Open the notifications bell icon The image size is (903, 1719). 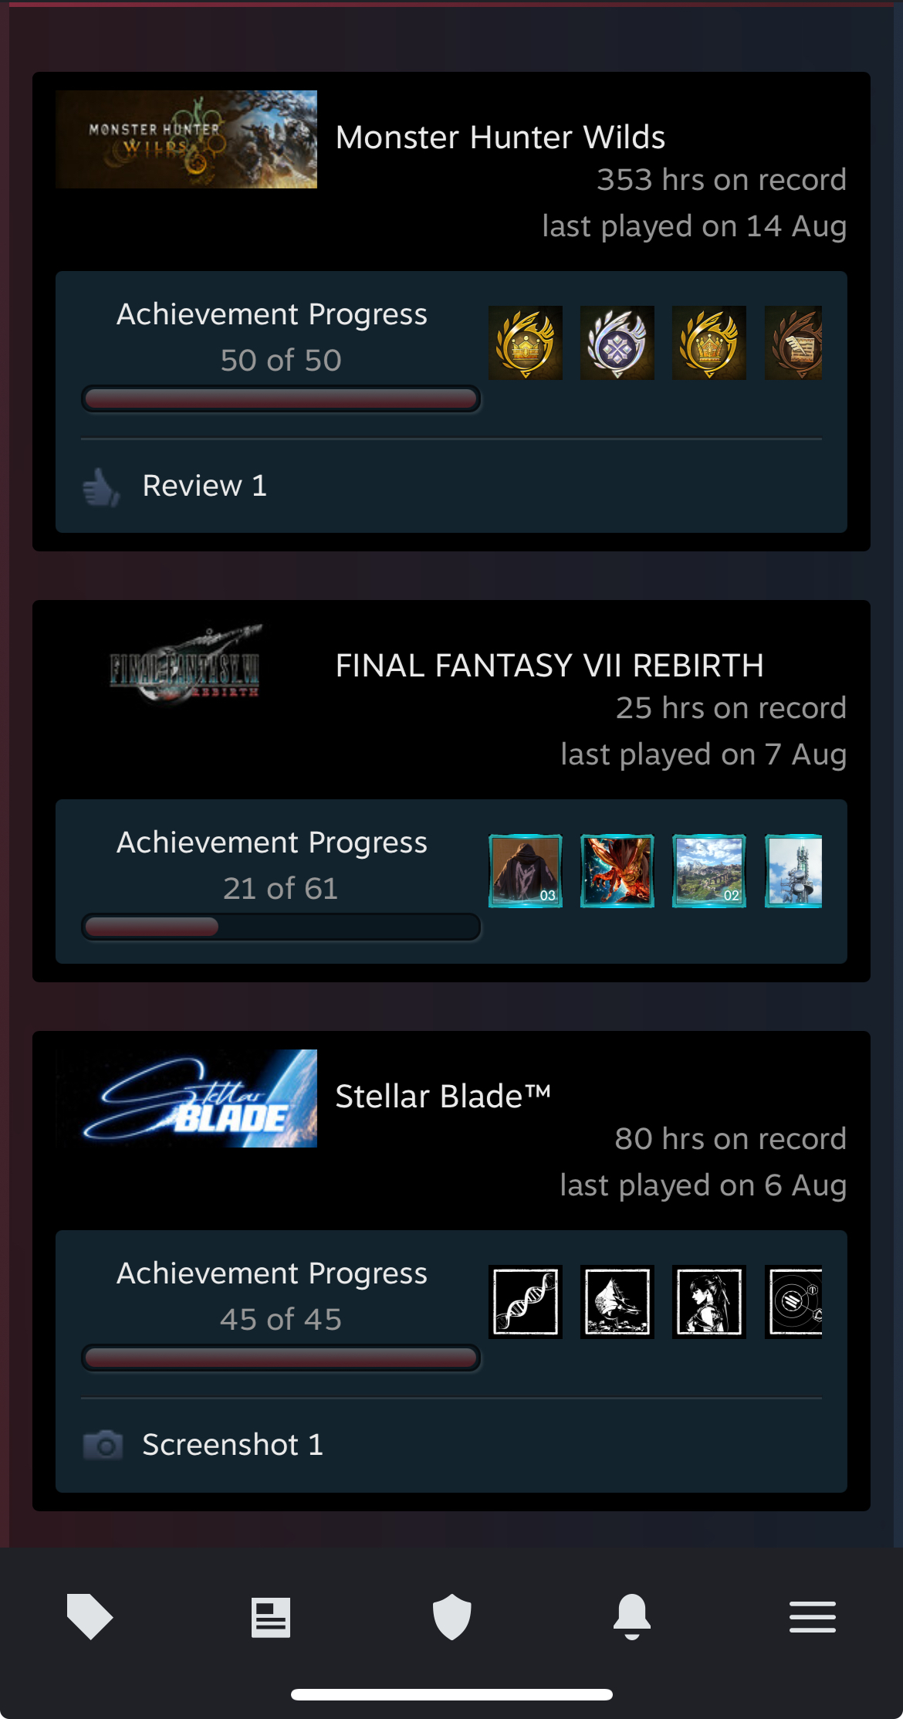coord(632,1616)
